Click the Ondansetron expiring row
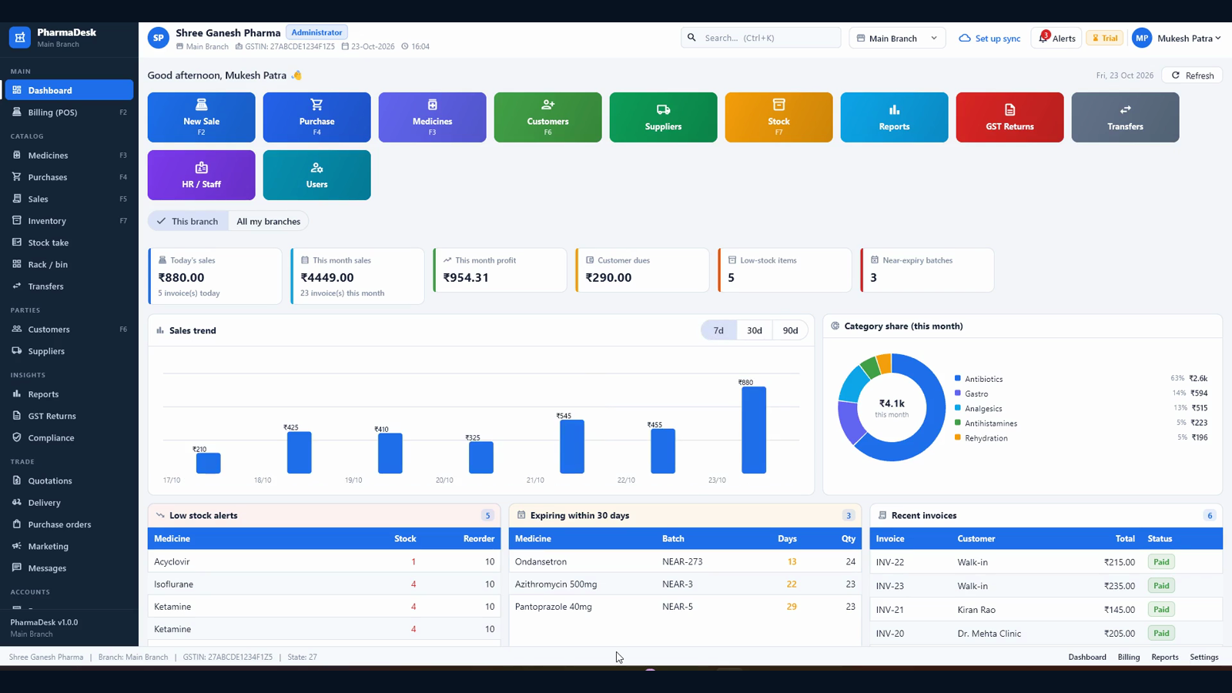 tap(685, 561)
